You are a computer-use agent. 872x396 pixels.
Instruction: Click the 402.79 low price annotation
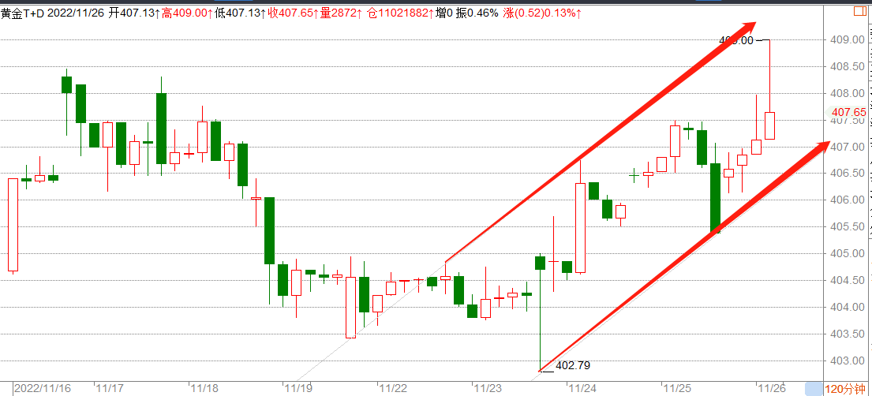click(x=573, y=365)
